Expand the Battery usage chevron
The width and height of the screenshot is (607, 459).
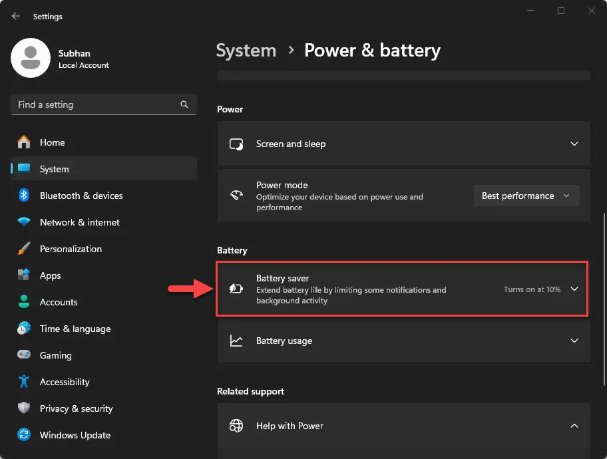(574, 341)
